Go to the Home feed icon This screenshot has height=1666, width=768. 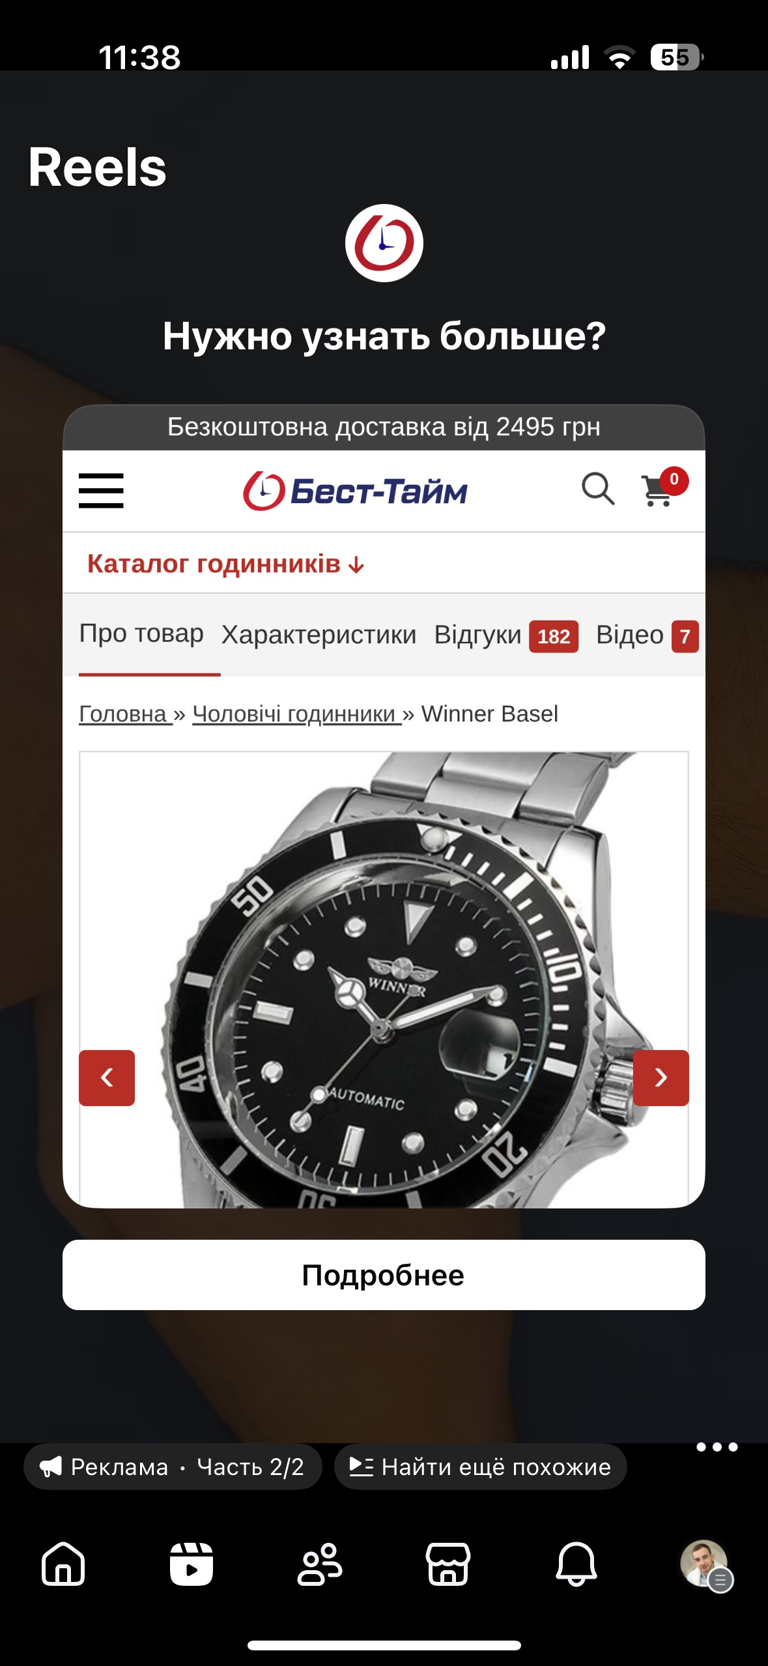(63, 1563)
